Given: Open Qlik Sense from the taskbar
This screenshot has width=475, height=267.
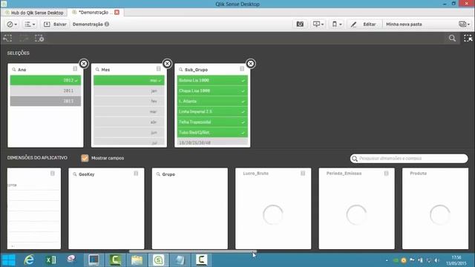Looking at the screenshot, I should pyautogui.click(x=158, y=260).
